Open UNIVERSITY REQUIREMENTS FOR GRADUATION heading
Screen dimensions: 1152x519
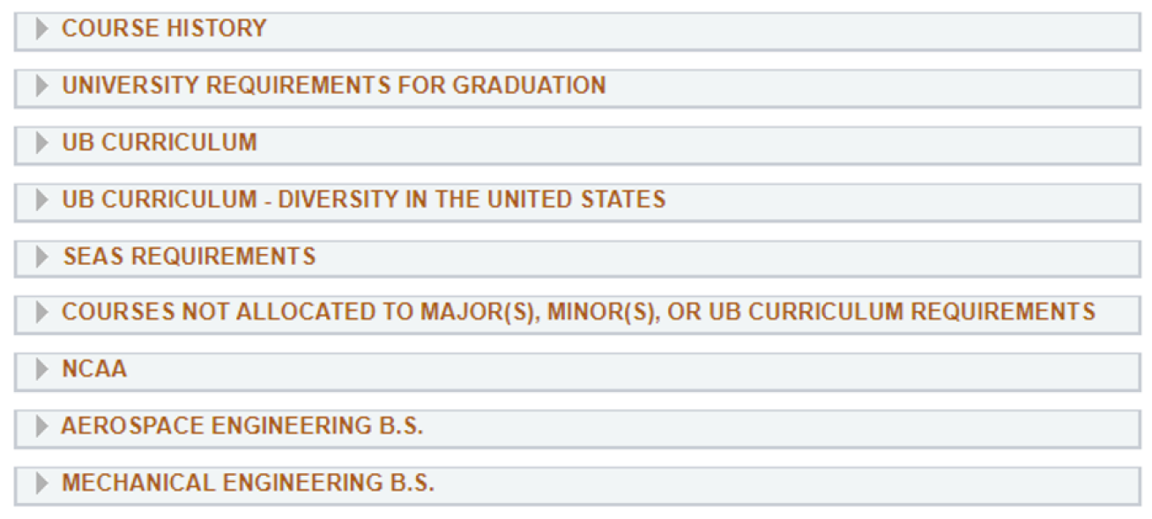334,86
